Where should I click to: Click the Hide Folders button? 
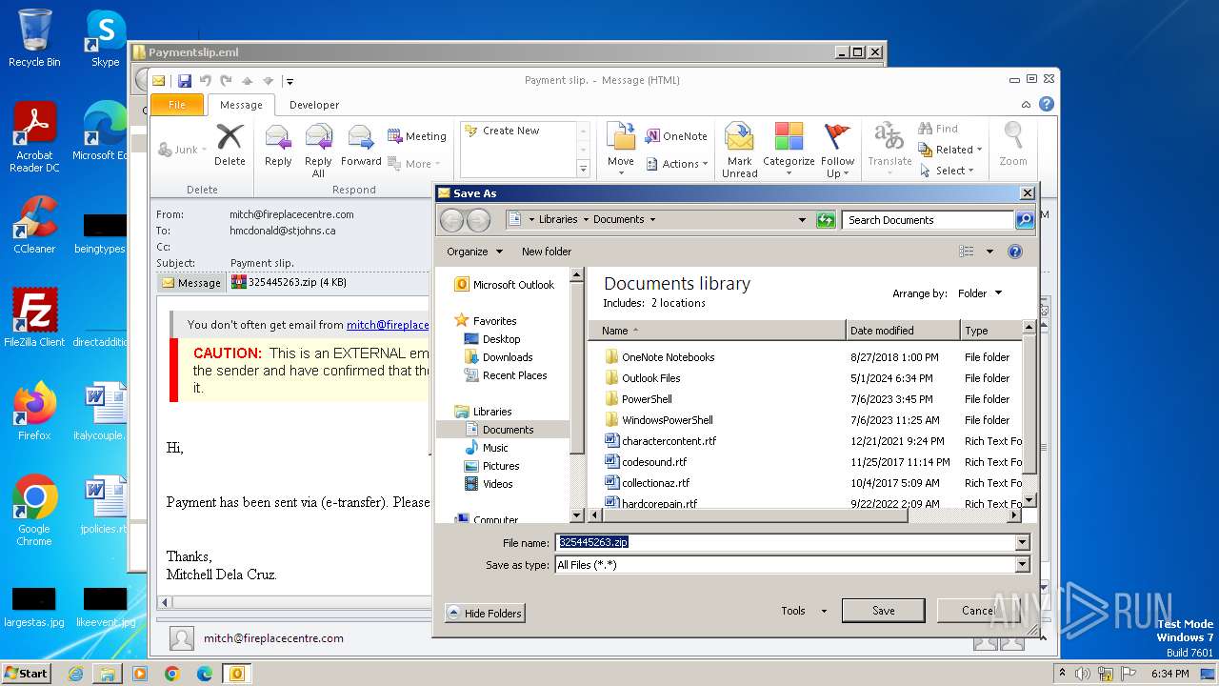pos(485,614)
